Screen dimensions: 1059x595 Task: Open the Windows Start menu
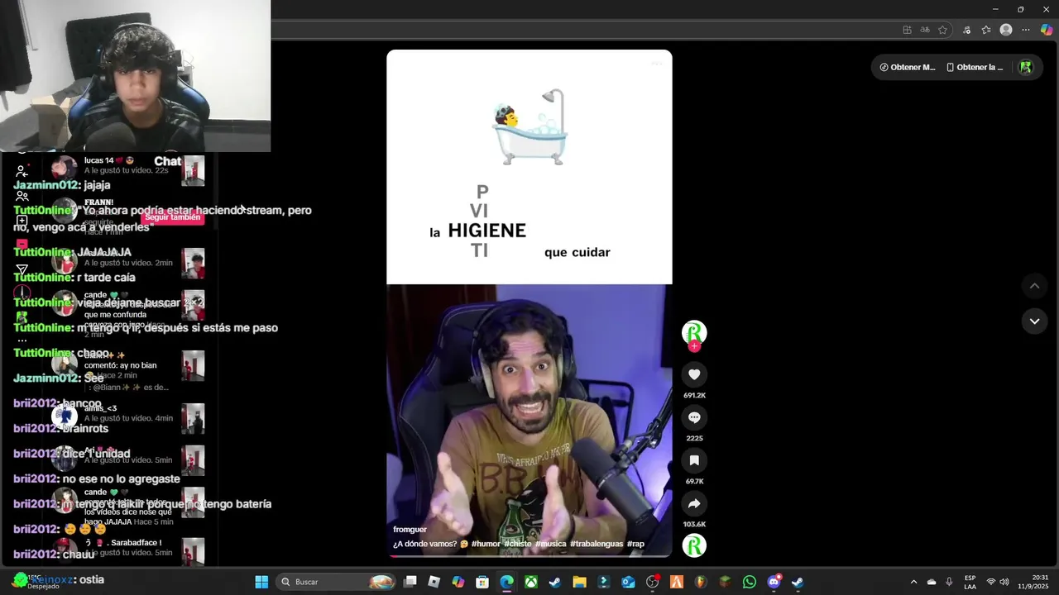pyautogui.click(x=261, y=582)
